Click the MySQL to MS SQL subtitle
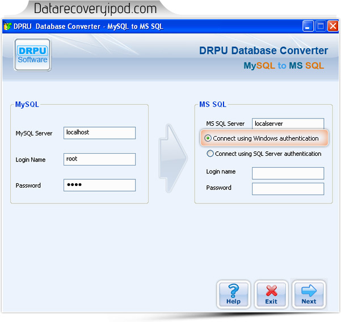 pos(284,65)
